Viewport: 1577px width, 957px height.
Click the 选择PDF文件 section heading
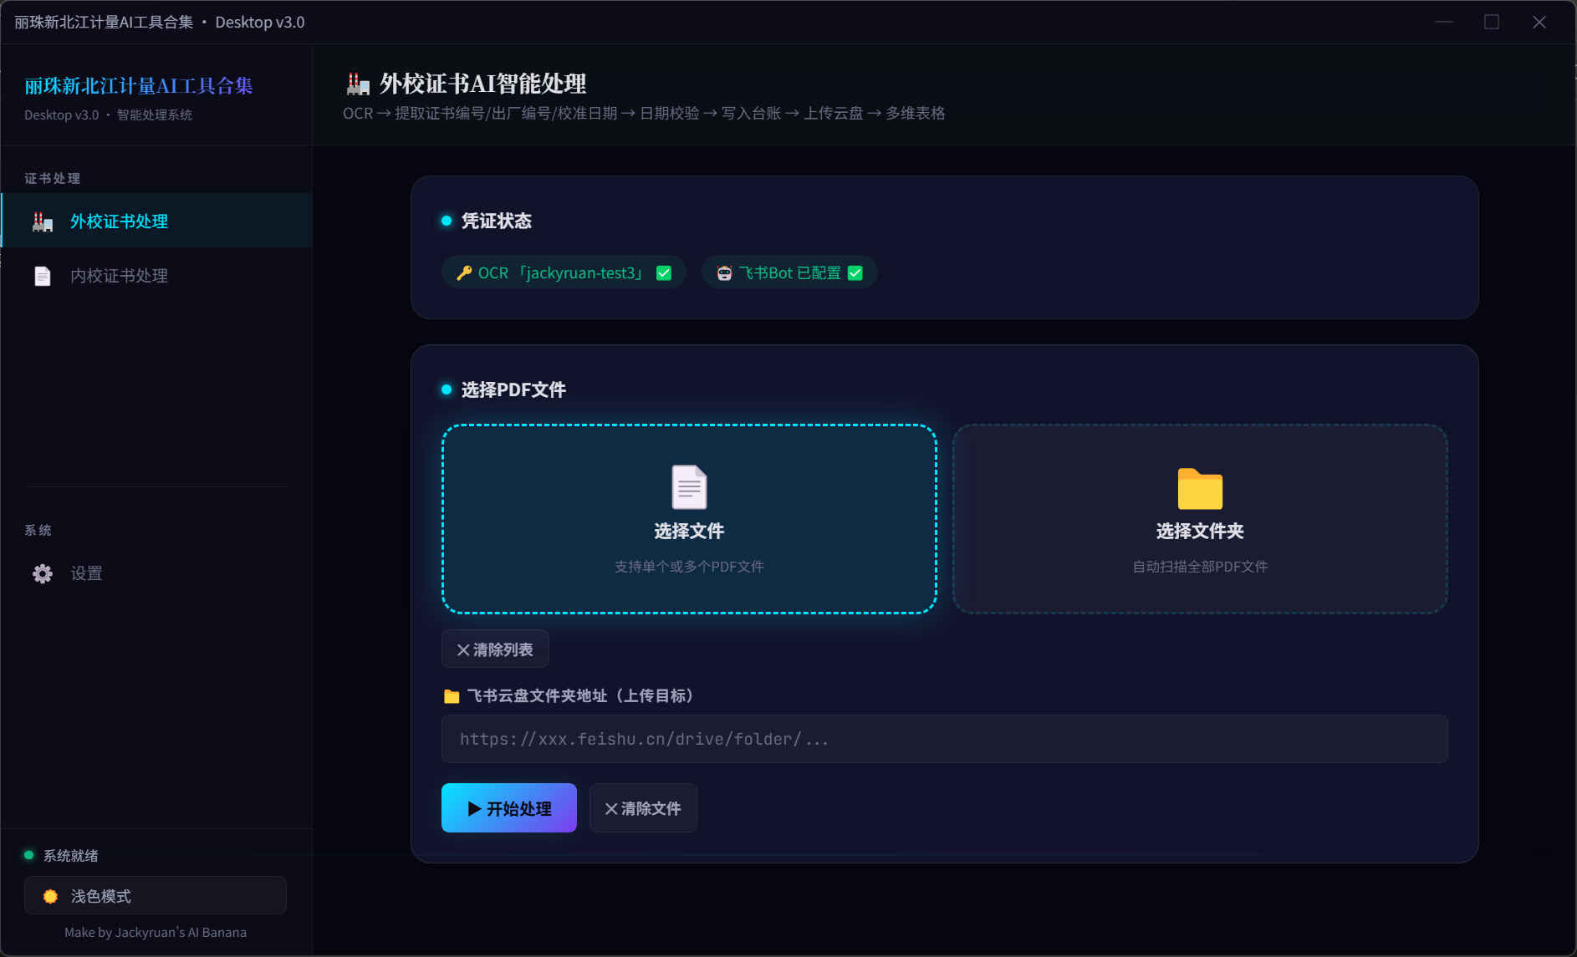pyautogui.click(x=513, y=389)
